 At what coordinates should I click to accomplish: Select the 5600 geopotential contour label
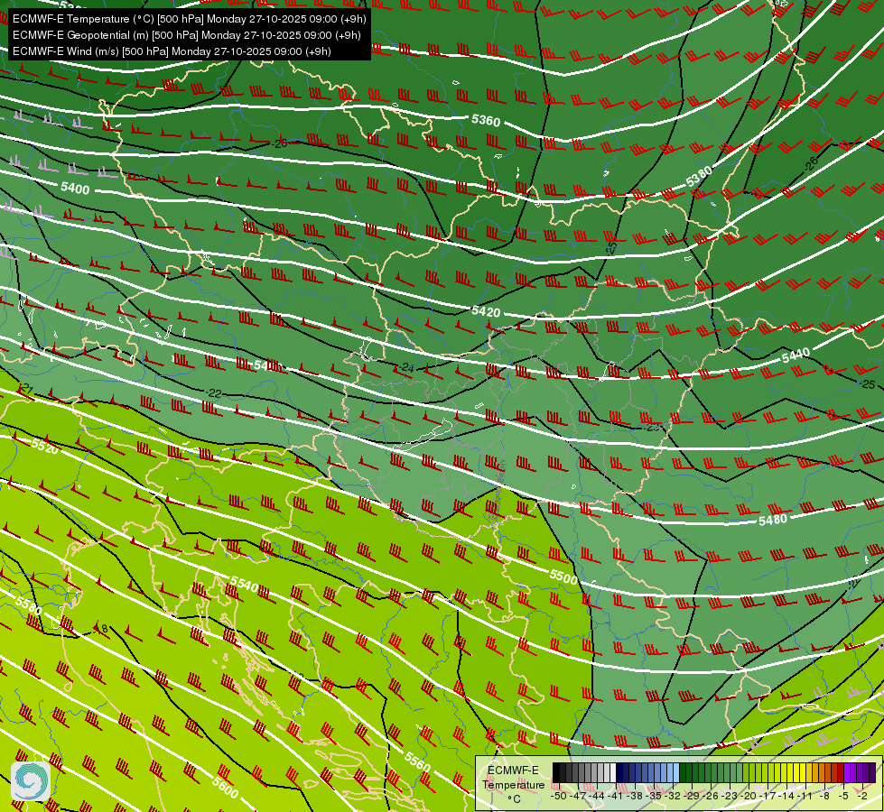coord(225,788)
